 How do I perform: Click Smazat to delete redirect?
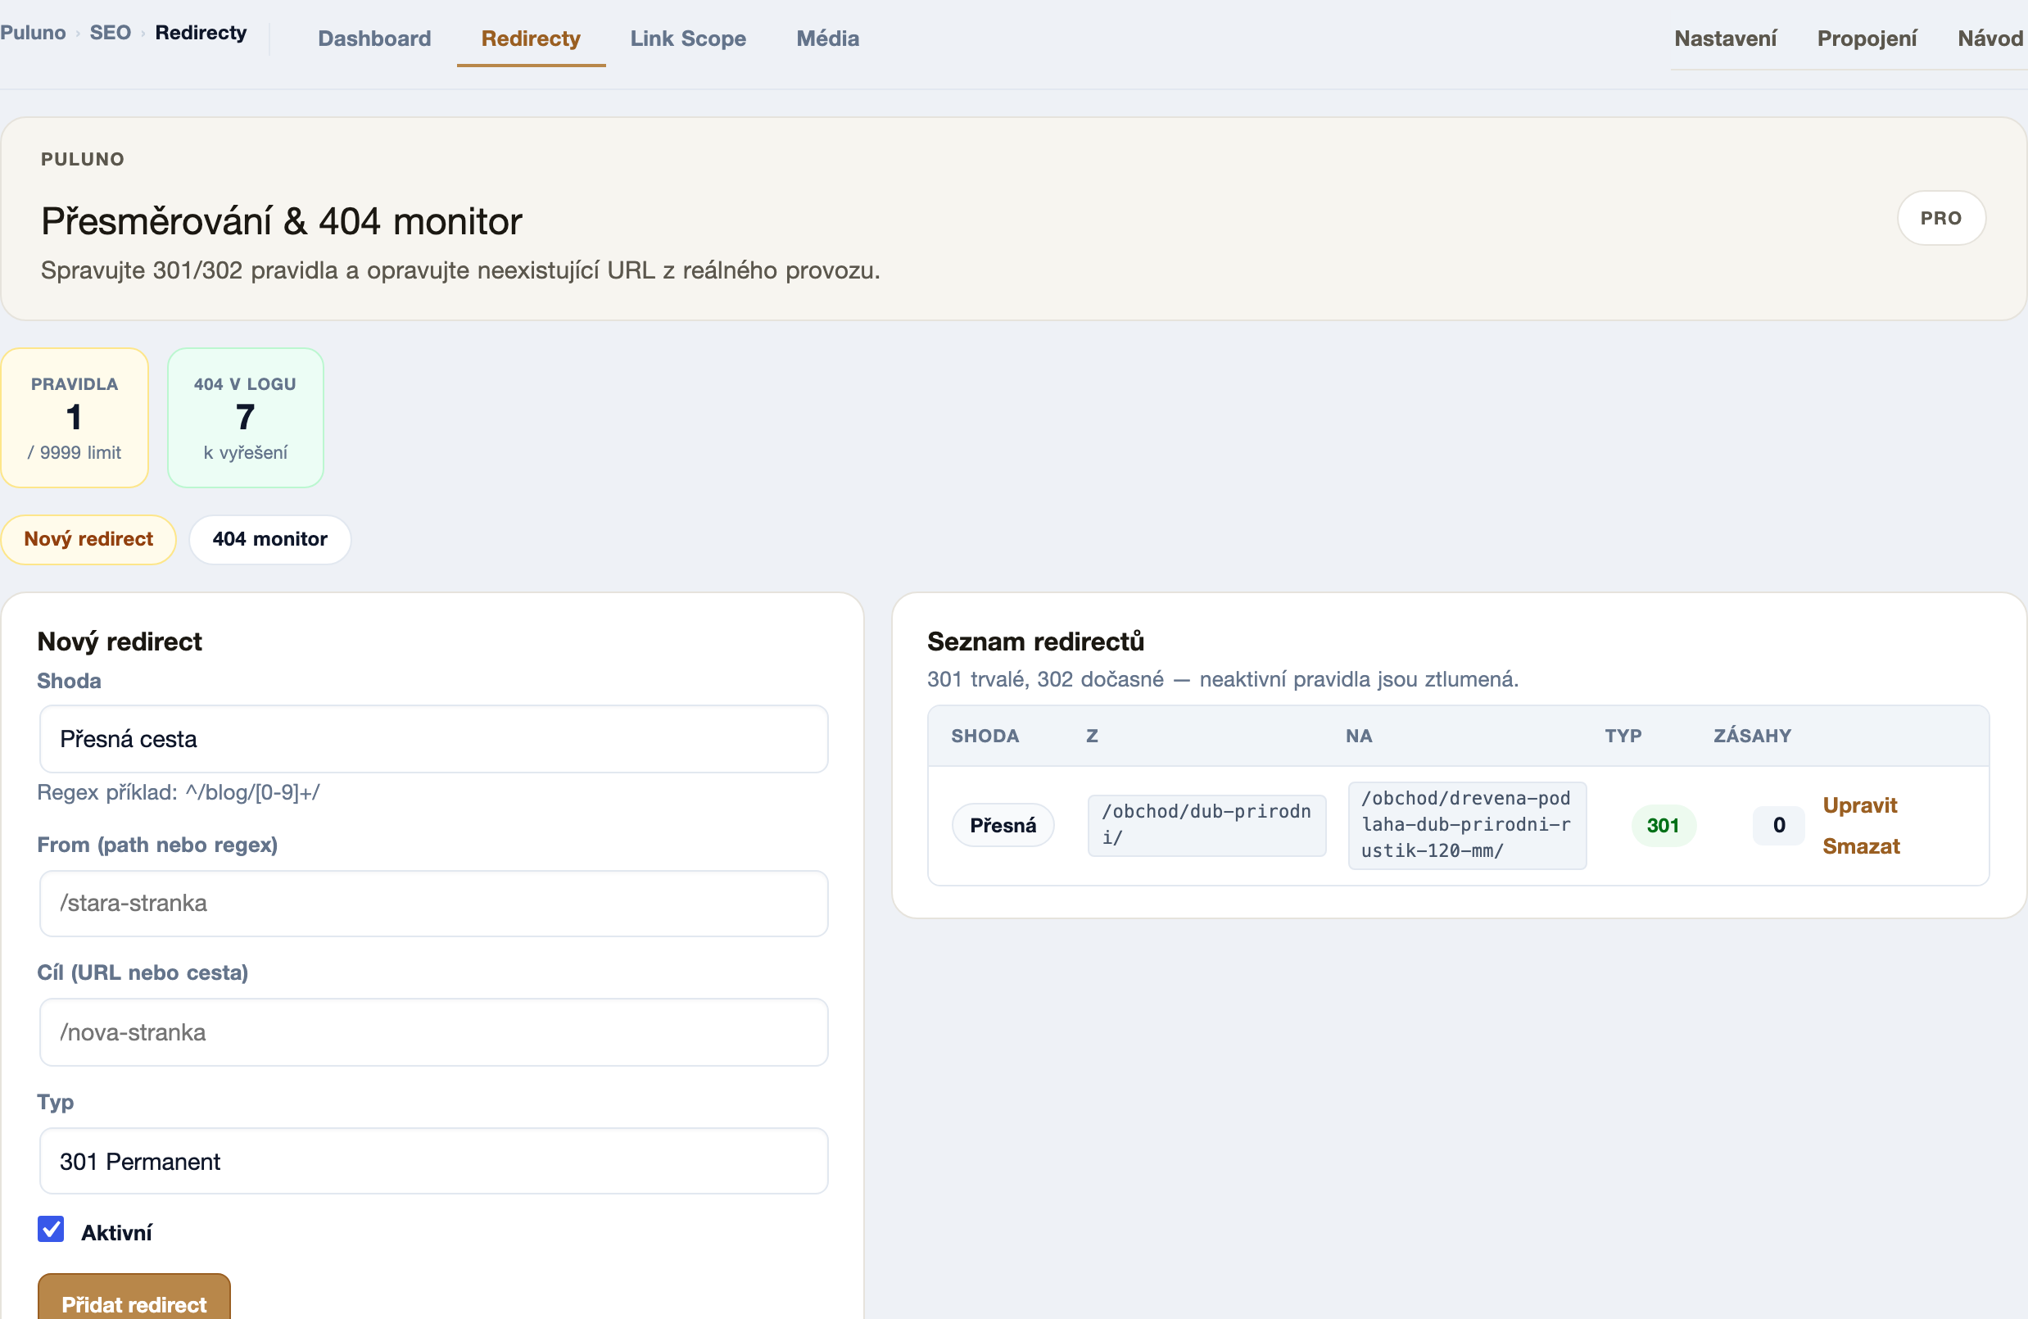[1861, 846]
